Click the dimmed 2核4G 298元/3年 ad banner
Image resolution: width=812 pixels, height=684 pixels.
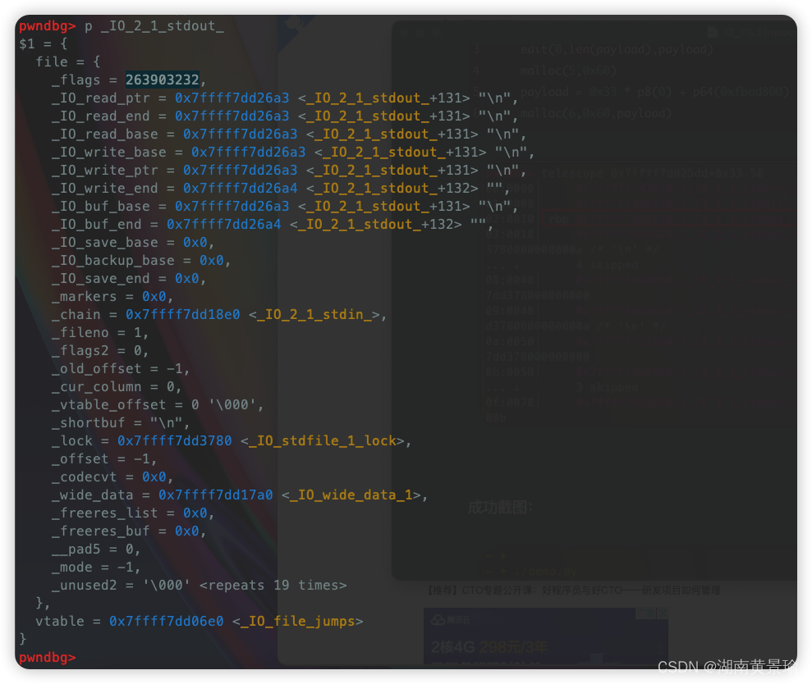pos(546,636)
